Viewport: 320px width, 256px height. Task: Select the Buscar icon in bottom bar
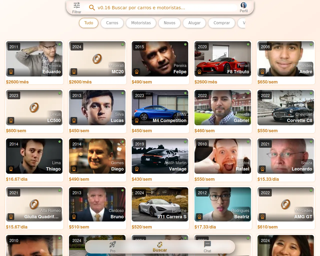[x=160, y=244]
